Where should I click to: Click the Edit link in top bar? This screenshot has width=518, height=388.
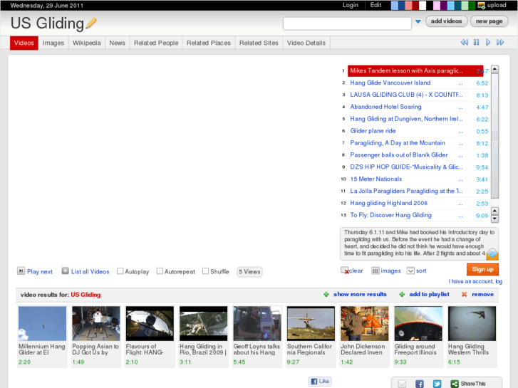tap(375, 5)
